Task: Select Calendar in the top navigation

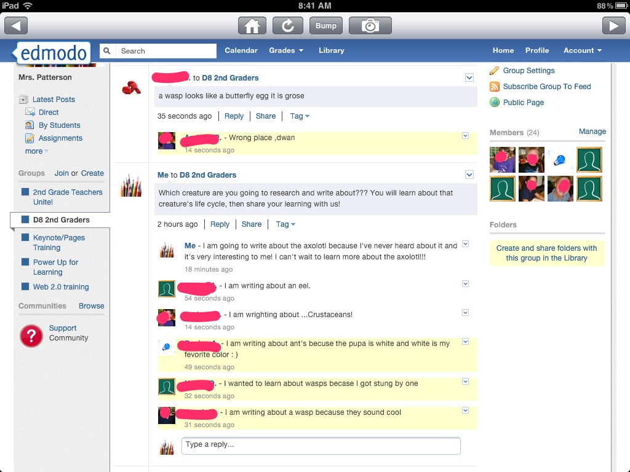Action: (241, 50)
